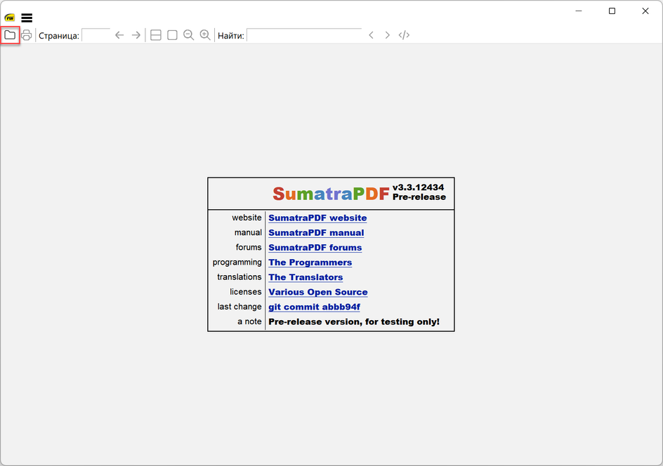
Task: Select Fit single Page icon
Action: 172,35
